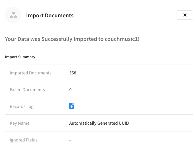The width and height of the screenshot is (196, 150).
Task: Click the 'Import Summary' heading
Action: pyautogui.click(x=20, y=57)
